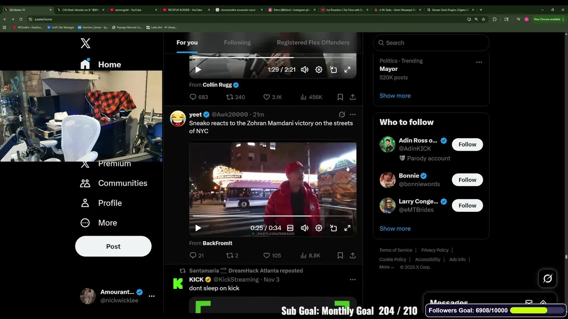Seek on the Collin Rugg video progress bar
The image size is (568, 319).
click(x=273, y=58)
